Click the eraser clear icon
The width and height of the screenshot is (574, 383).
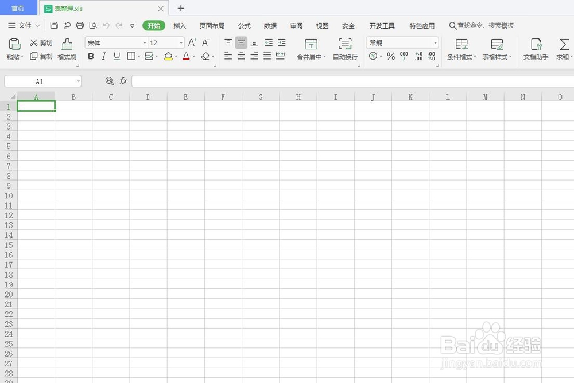(205, 56)
